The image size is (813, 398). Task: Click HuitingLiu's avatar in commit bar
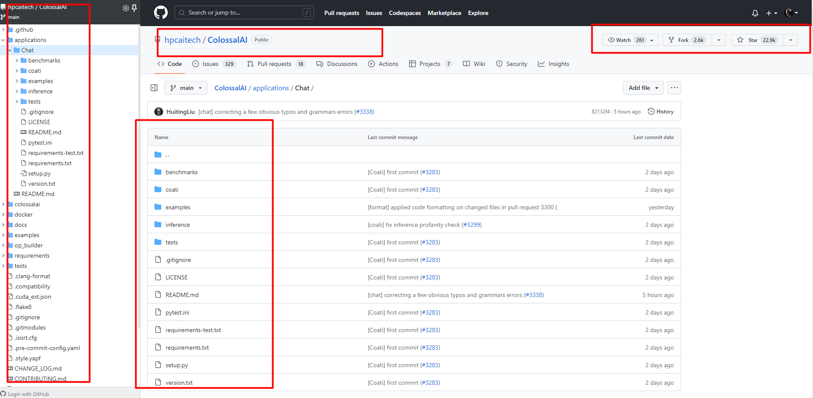tap(159, 112)
